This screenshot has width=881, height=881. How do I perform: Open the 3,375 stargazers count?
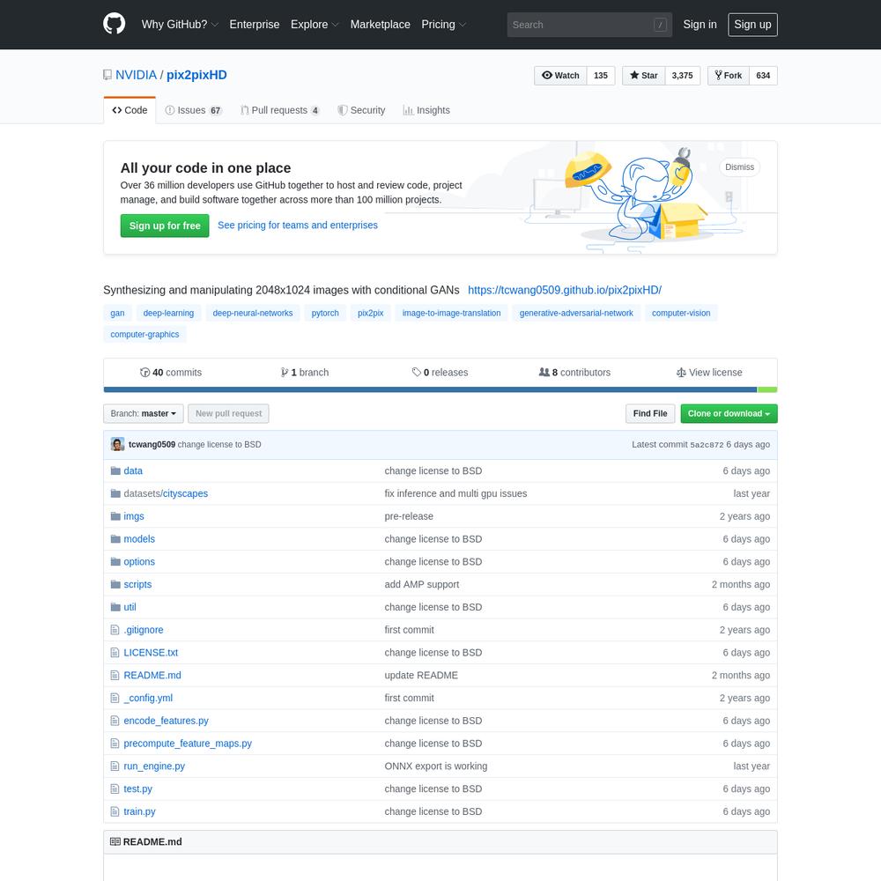[x=682, y=75]
